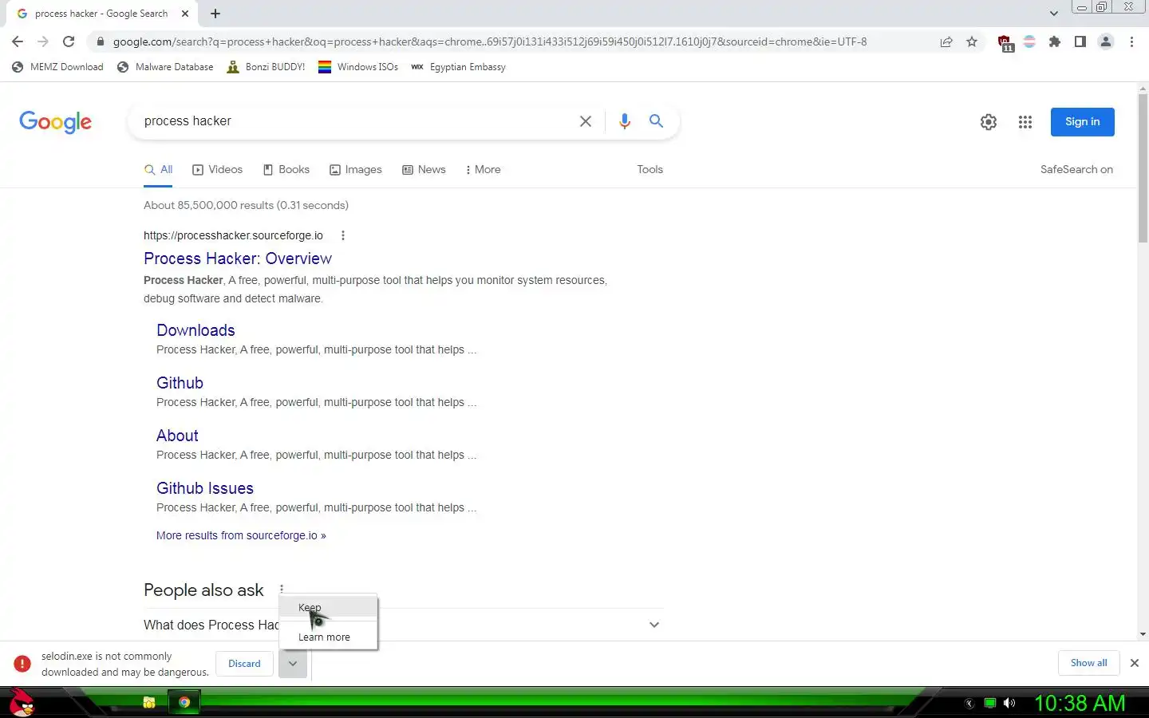1149x718 pixels.
Task: Go back using the browser back arrow
Action: click(x=18, y=41)
